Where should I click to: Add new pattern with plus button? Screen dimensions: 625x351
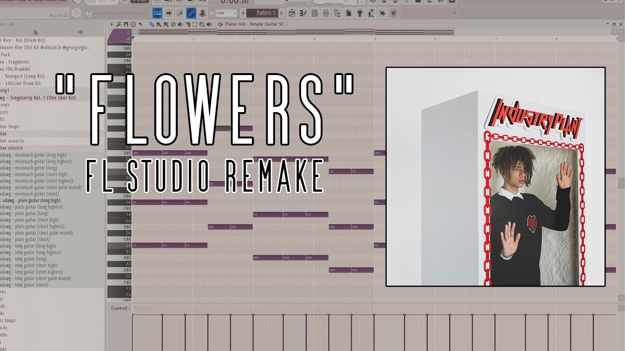click(281, 13)
